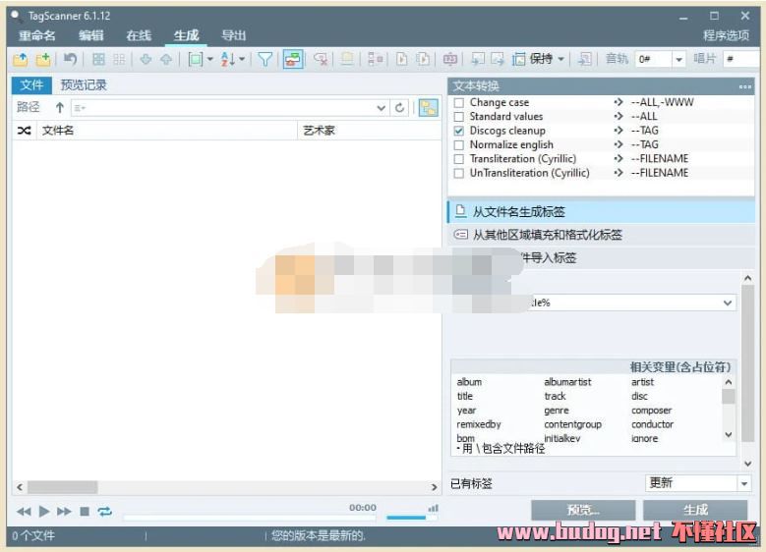Viewport: 766px width, 552px height.
Task: Open 程序选项 settings
Action: click(x=726, y=35)
